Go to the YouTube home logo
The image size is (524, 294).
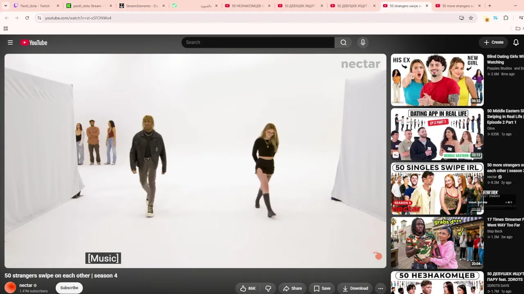[x=34, y=42]
